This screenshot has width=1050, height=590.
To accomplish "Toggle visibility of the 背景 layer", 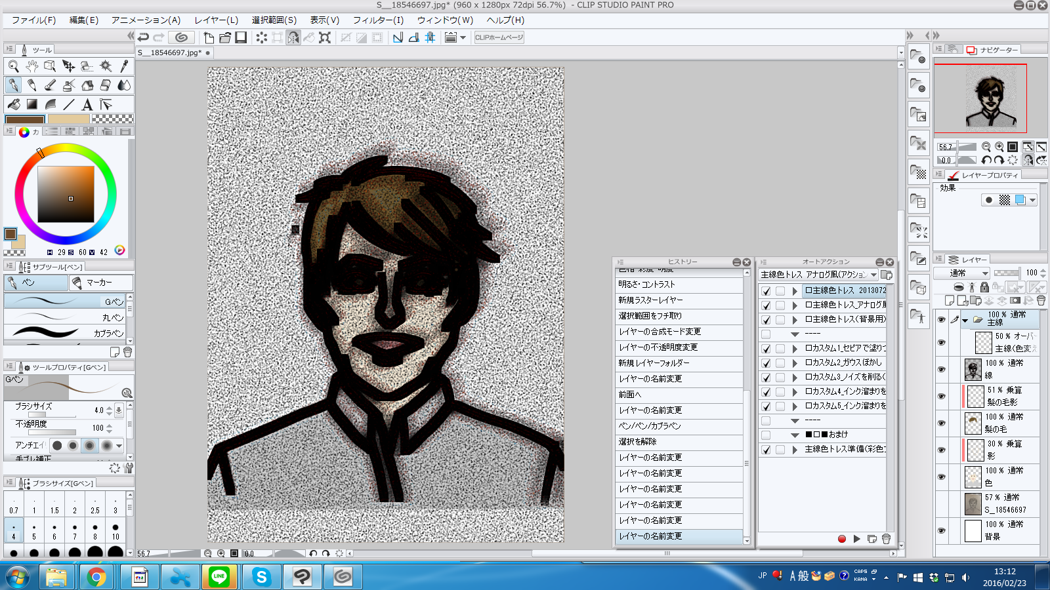I will tap(941, 530).
